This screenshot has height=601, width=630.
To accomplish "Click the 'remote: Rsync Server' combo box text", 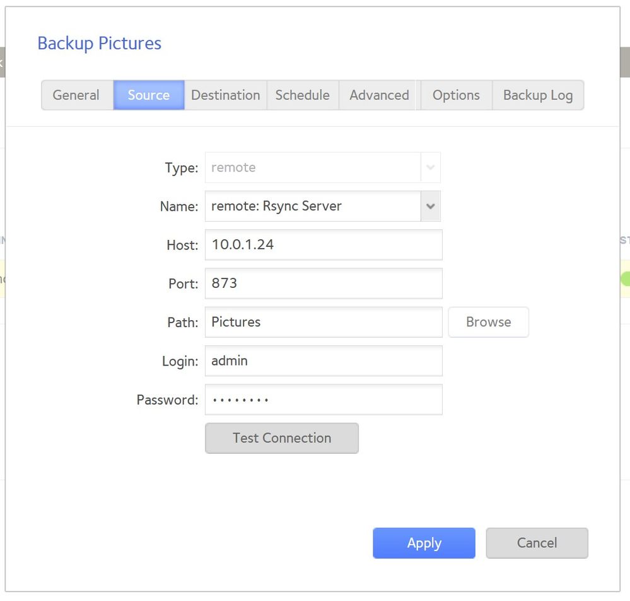I will pyautogui.click(x=312, y=206).
